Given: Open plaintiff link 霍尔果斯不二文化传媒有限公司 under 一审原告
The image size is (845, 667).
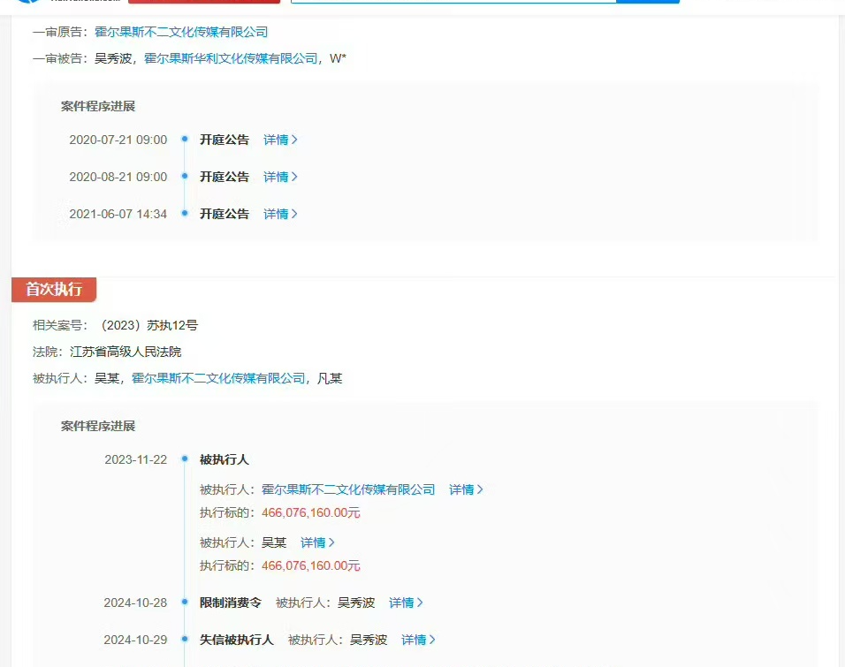Looking at the screenshot, I should pyautogui.click(x=181, y=32).
